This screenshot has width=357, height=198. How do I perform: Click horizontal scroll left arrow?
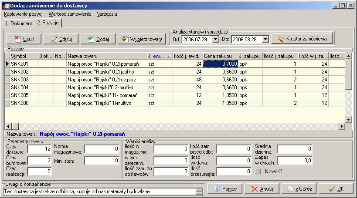coord(8,126)
